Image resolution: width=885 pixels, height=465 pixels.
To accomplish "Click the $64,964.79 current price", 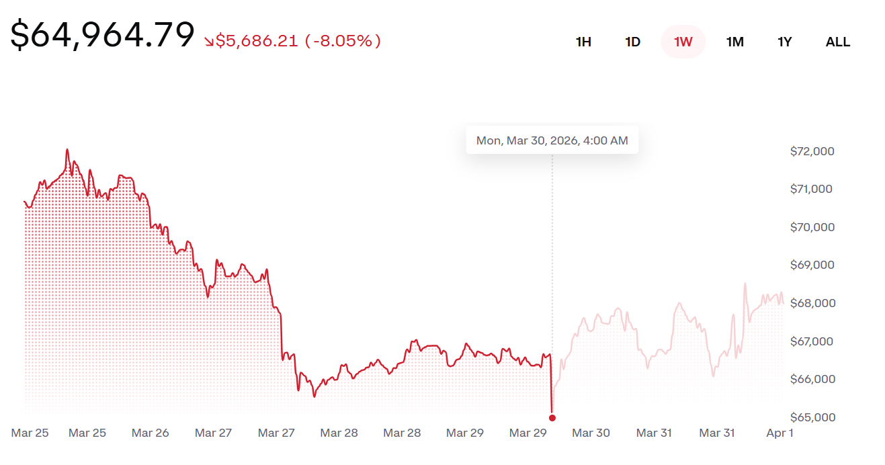I will click(x=102, y=36).
